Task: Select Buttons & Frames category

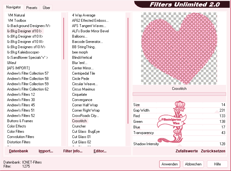Action: point(20,121)
